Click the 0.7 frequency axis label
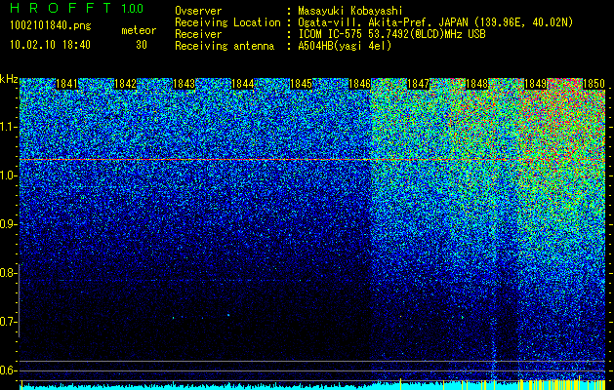 [8, 322]
